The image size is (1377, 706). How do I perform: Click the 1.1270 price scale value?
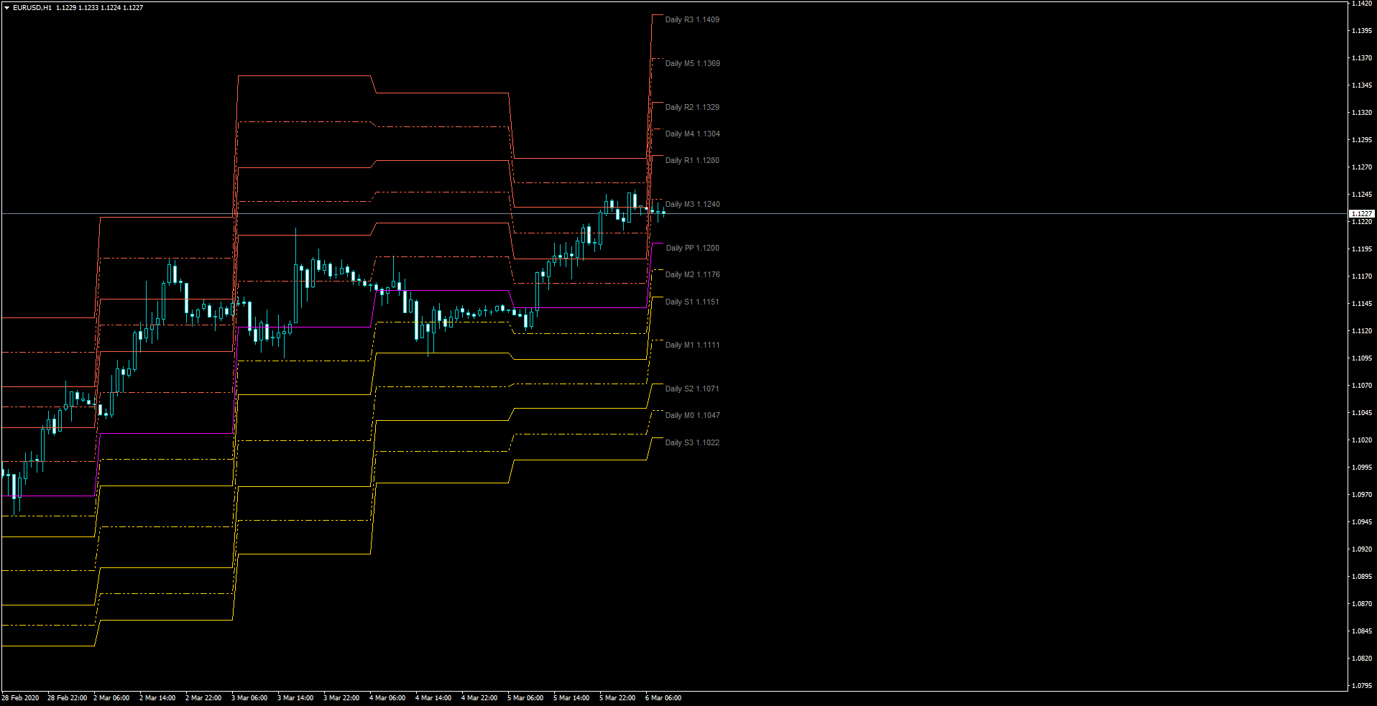(x=1361, y=167)
